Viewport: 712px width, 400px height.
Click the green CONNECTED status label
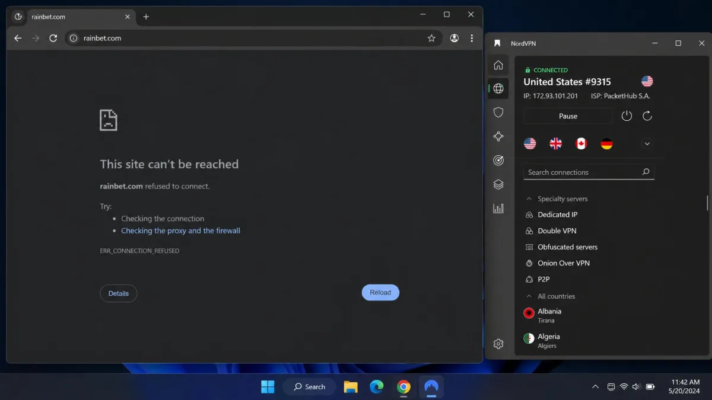[x=550, y=70]
